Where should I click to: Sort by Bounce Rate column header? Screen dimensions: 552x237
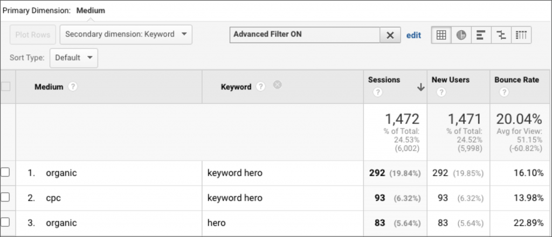point(516,80)
